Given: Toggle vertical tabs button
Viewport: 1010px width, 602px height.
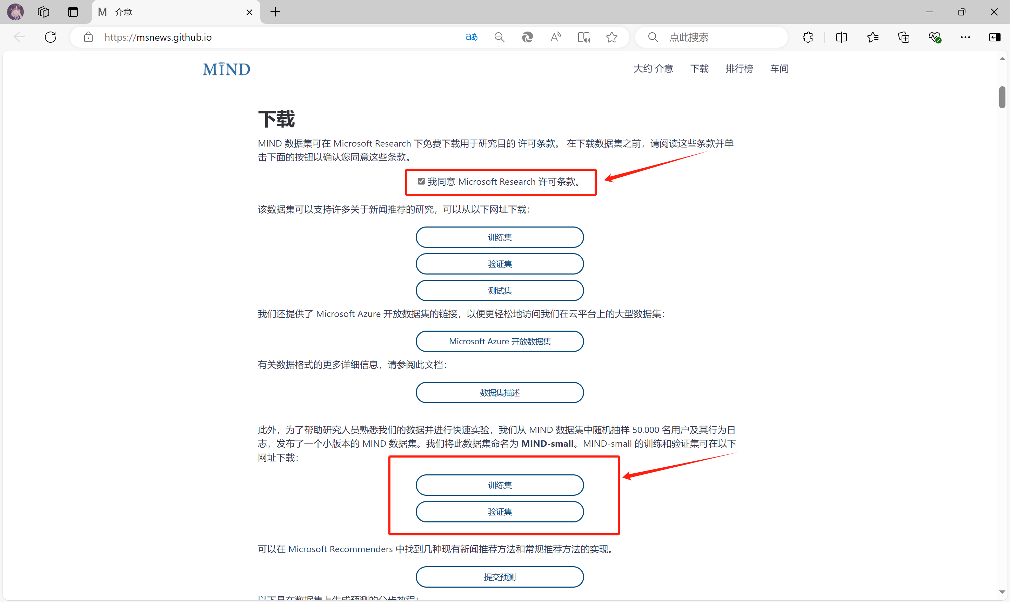Looking at the screenshot, I should pyautogui.click(x=73, y=12).
